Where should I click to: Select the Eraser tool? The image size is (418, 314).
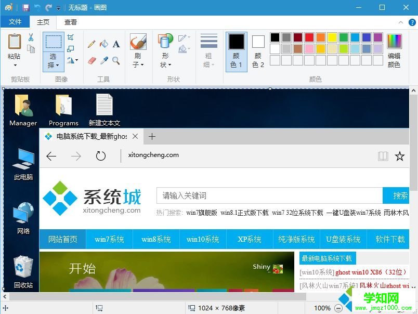92,60
